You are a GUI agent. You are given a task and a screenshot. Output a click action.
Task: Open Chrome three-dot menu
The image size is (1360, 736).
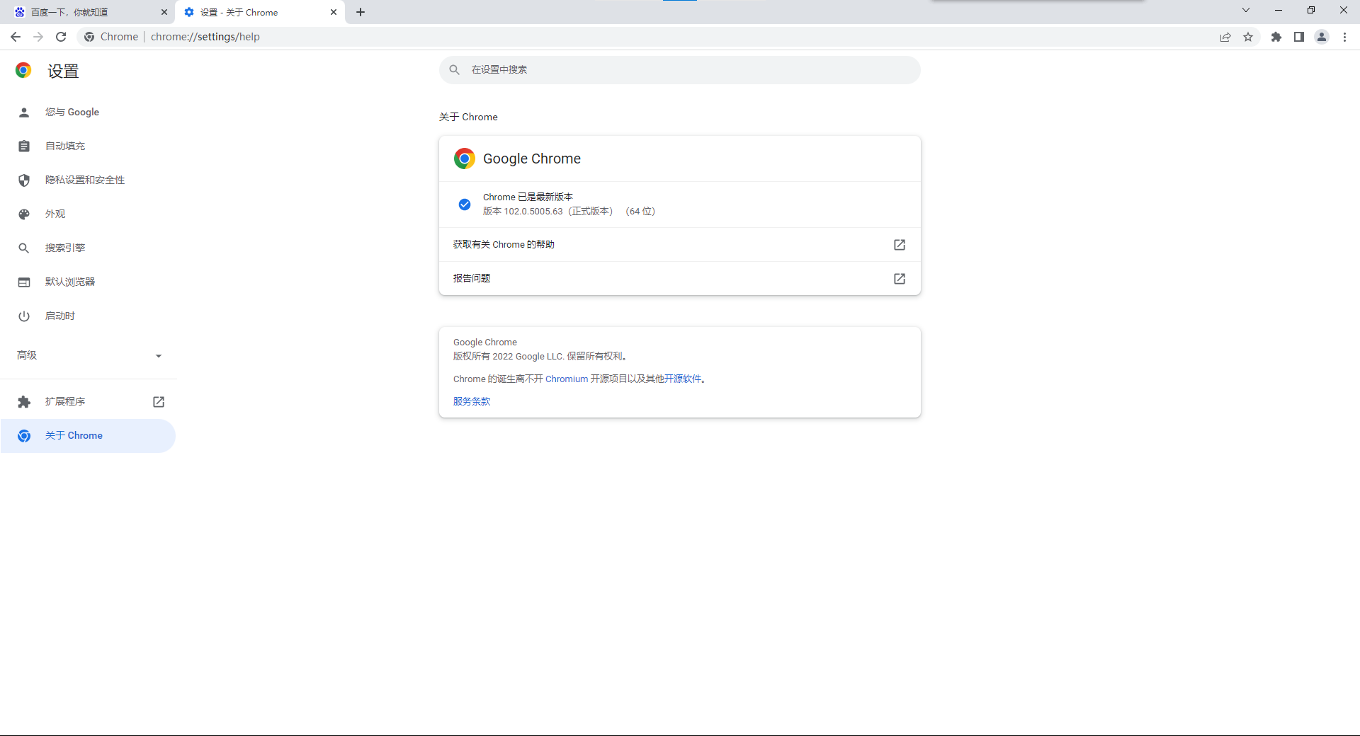coord(1344,37)
